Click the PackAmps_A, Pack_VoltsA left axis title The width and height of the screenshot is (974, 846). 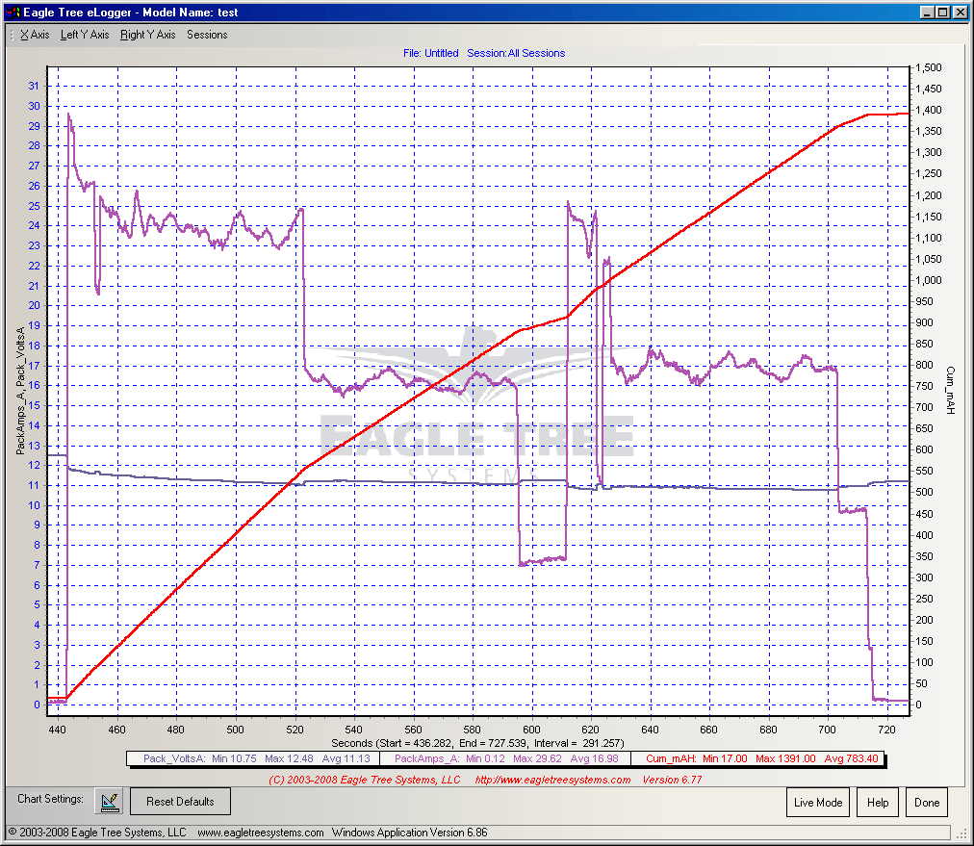(20, 391)
